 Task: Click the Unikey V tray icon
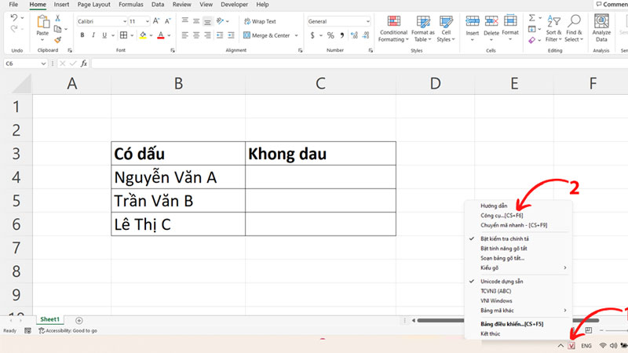pos(571,345)
